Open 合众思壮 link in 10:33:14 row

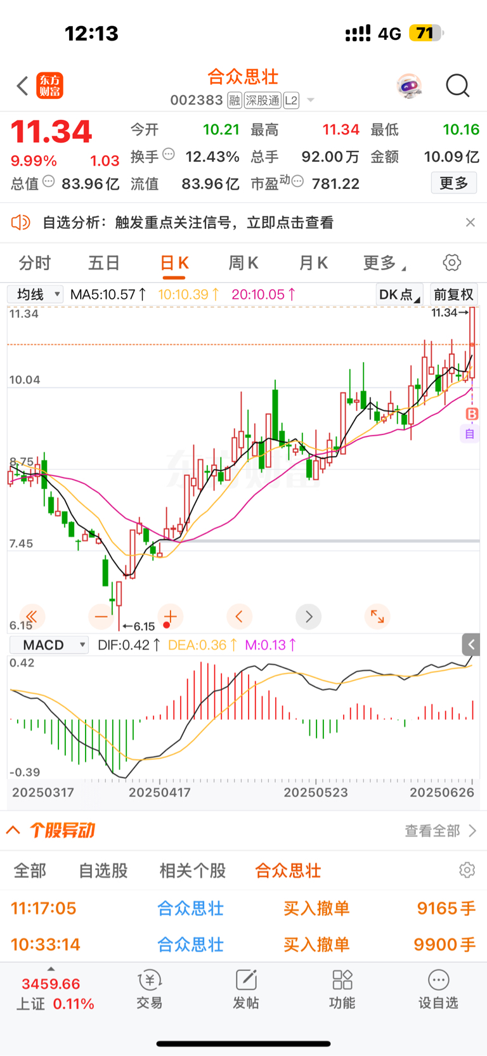(x=190, y=944)
